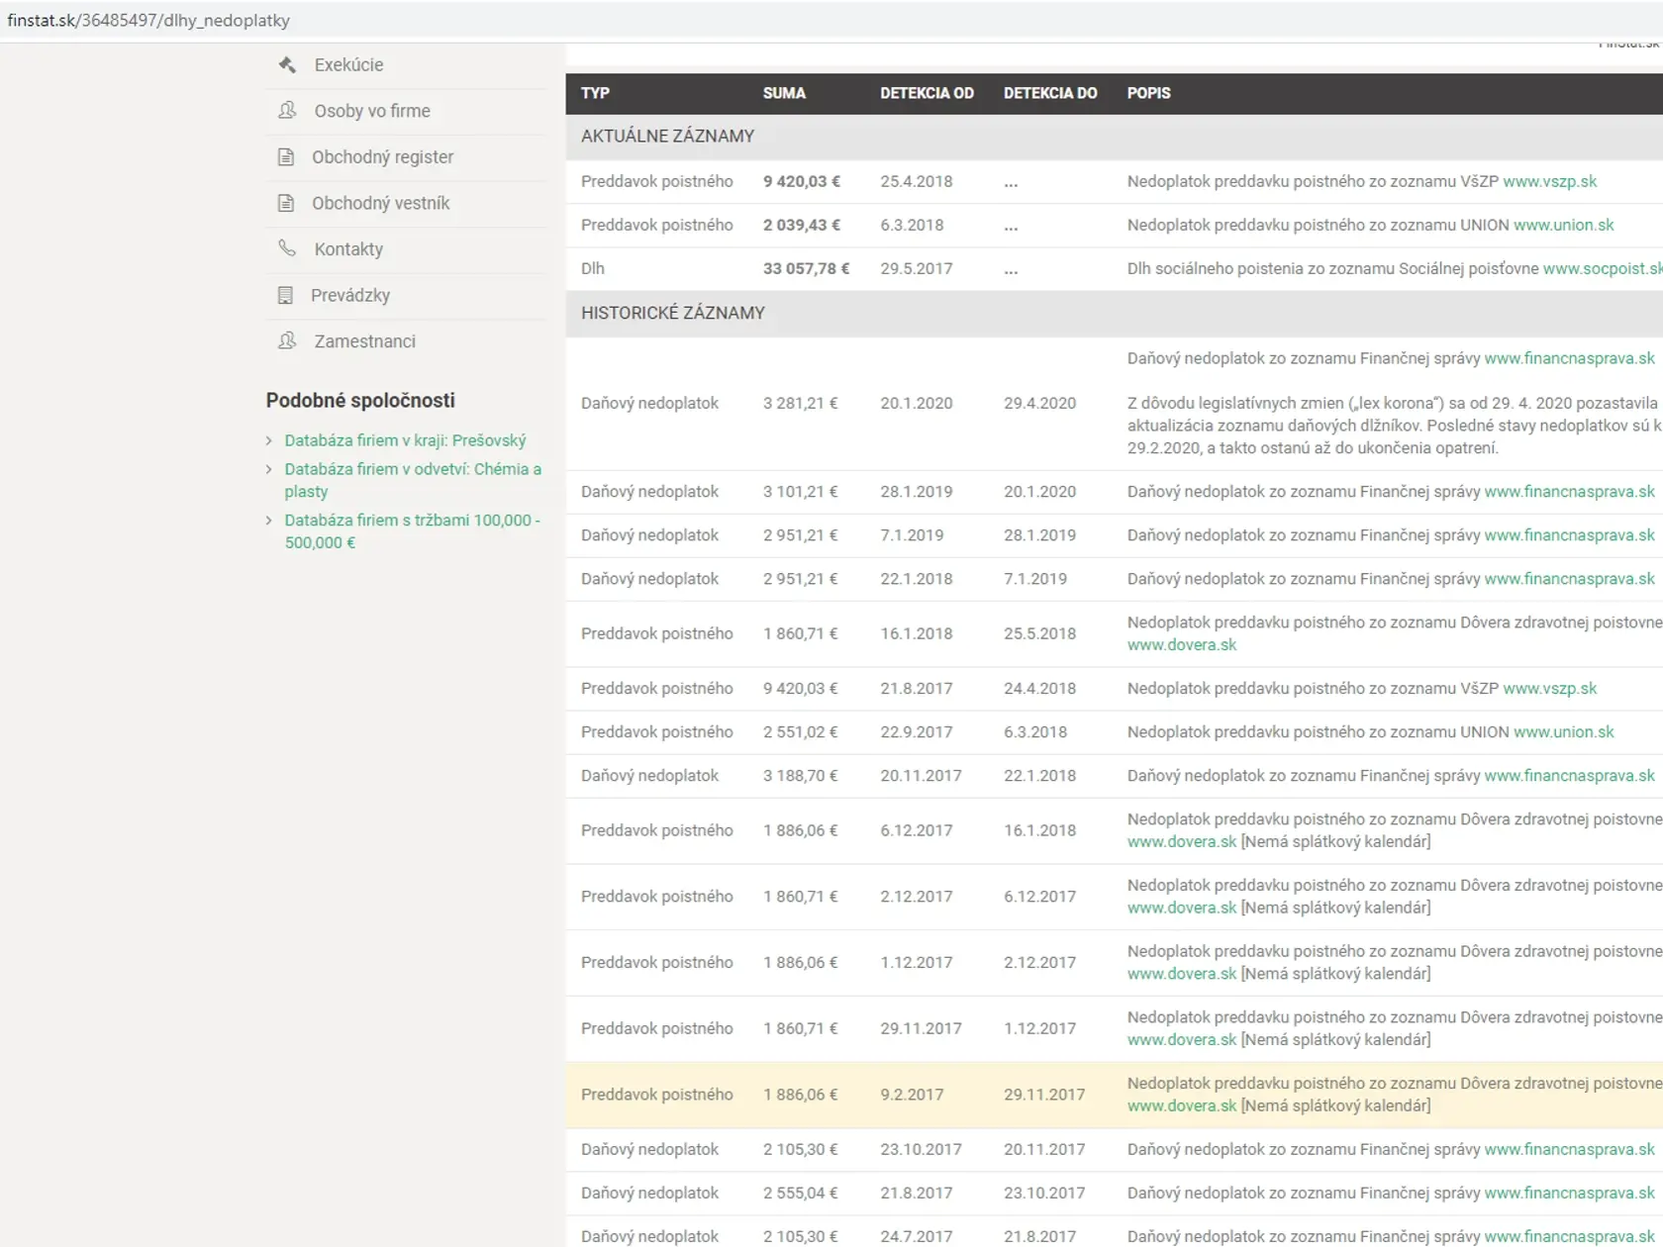The width and height of the screenshot is (1663, 1247).
Task: Open the Zamestnanci section
Action: point(364,340)
